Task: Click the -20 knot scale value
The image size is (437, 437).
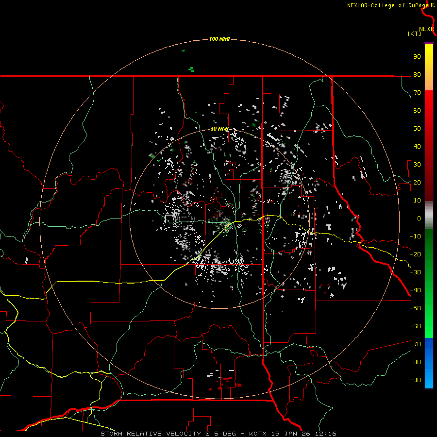Action: (x=415, y=254)
